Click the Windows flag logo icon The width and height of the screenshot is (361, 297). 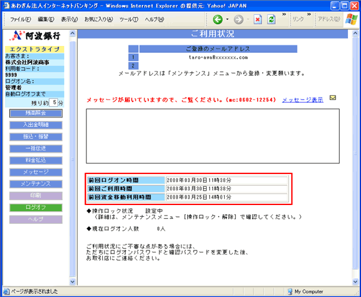[x=352, y=19]
